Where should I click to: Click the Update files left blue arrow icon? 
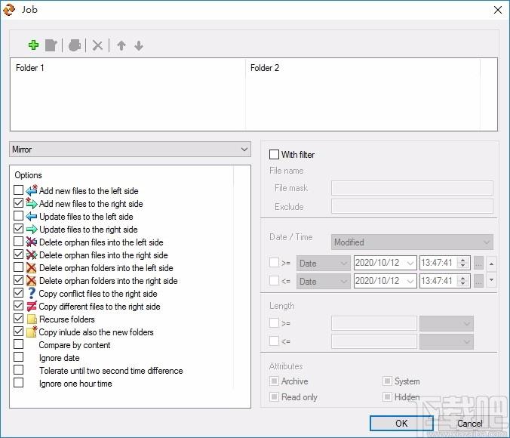point(32,216)
